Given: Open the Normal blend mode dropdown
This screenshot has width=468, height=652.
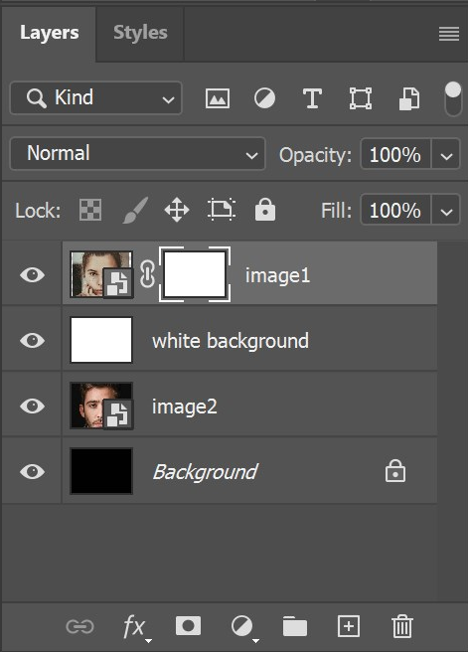Looking at the screenshot, I should point(137,154).
